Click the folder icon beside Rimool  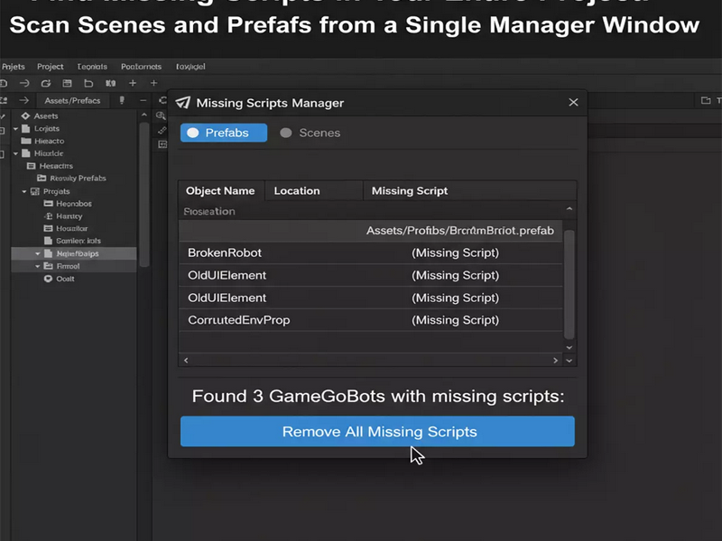pos(48,266)
